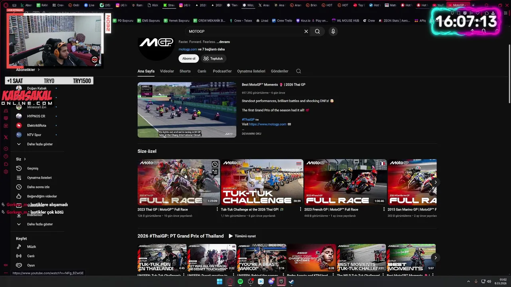Show next videos in ThaiGP playlist row
Screen dimensions: 511x287
(436, 258)
